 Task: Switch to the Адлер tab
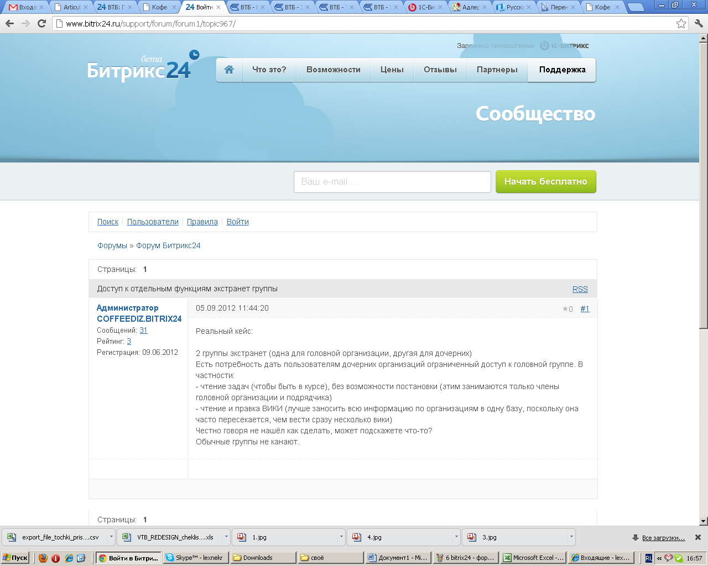click(x=469, y=7)
